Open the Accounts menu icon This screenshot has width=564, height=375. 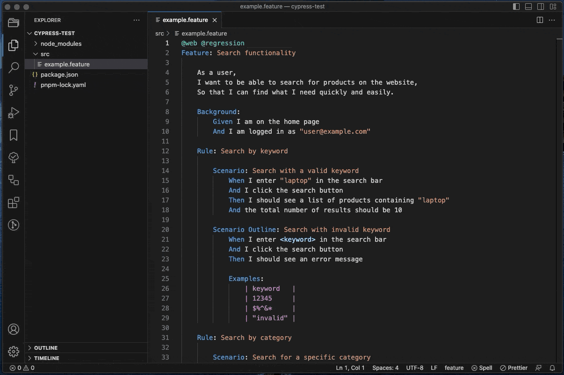click(14, 329)
